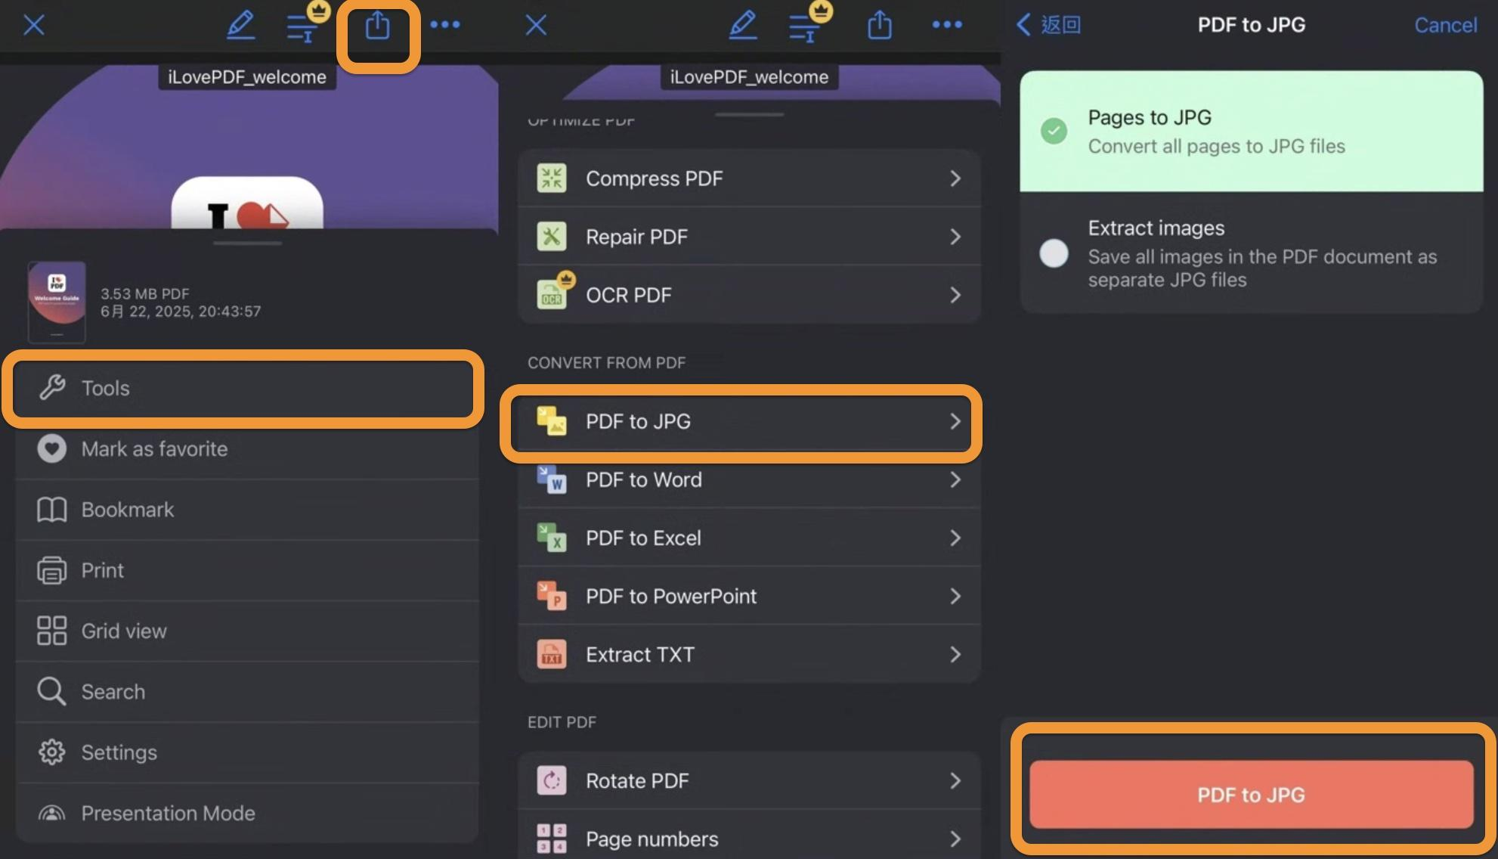Viewport: 1498px width, 859px height.
Task: Tap the share icon in left panel toolbar
Action: [377, 26]
